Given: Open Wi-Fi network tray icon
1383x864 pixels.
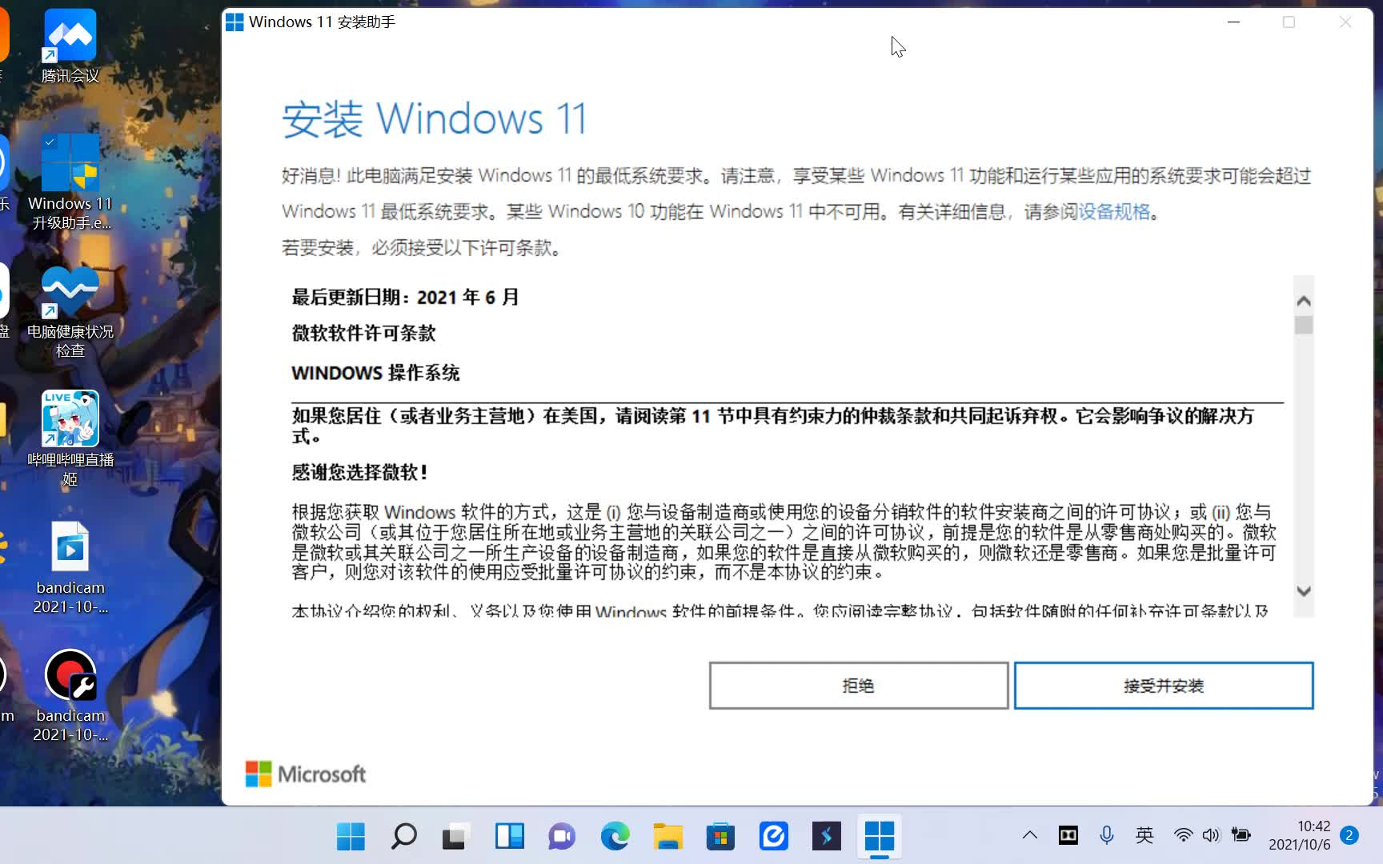Looking at the screenshot, I should pos(1183,835).
